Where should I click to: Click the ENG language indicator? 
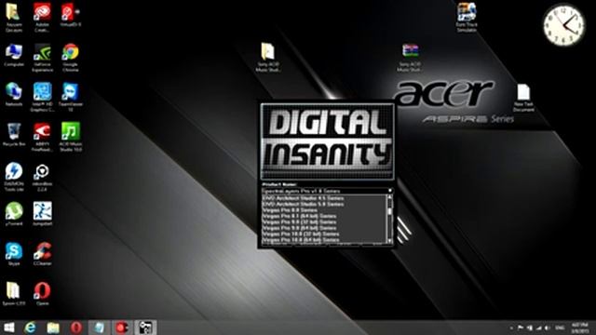click(x=560, y=328)
